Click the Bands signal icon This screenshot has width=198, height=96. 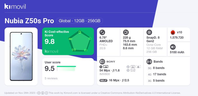[149, 62]
